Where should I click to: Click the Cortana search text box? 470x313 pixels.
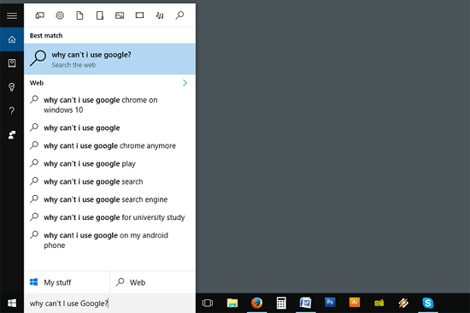click(109, 304)
